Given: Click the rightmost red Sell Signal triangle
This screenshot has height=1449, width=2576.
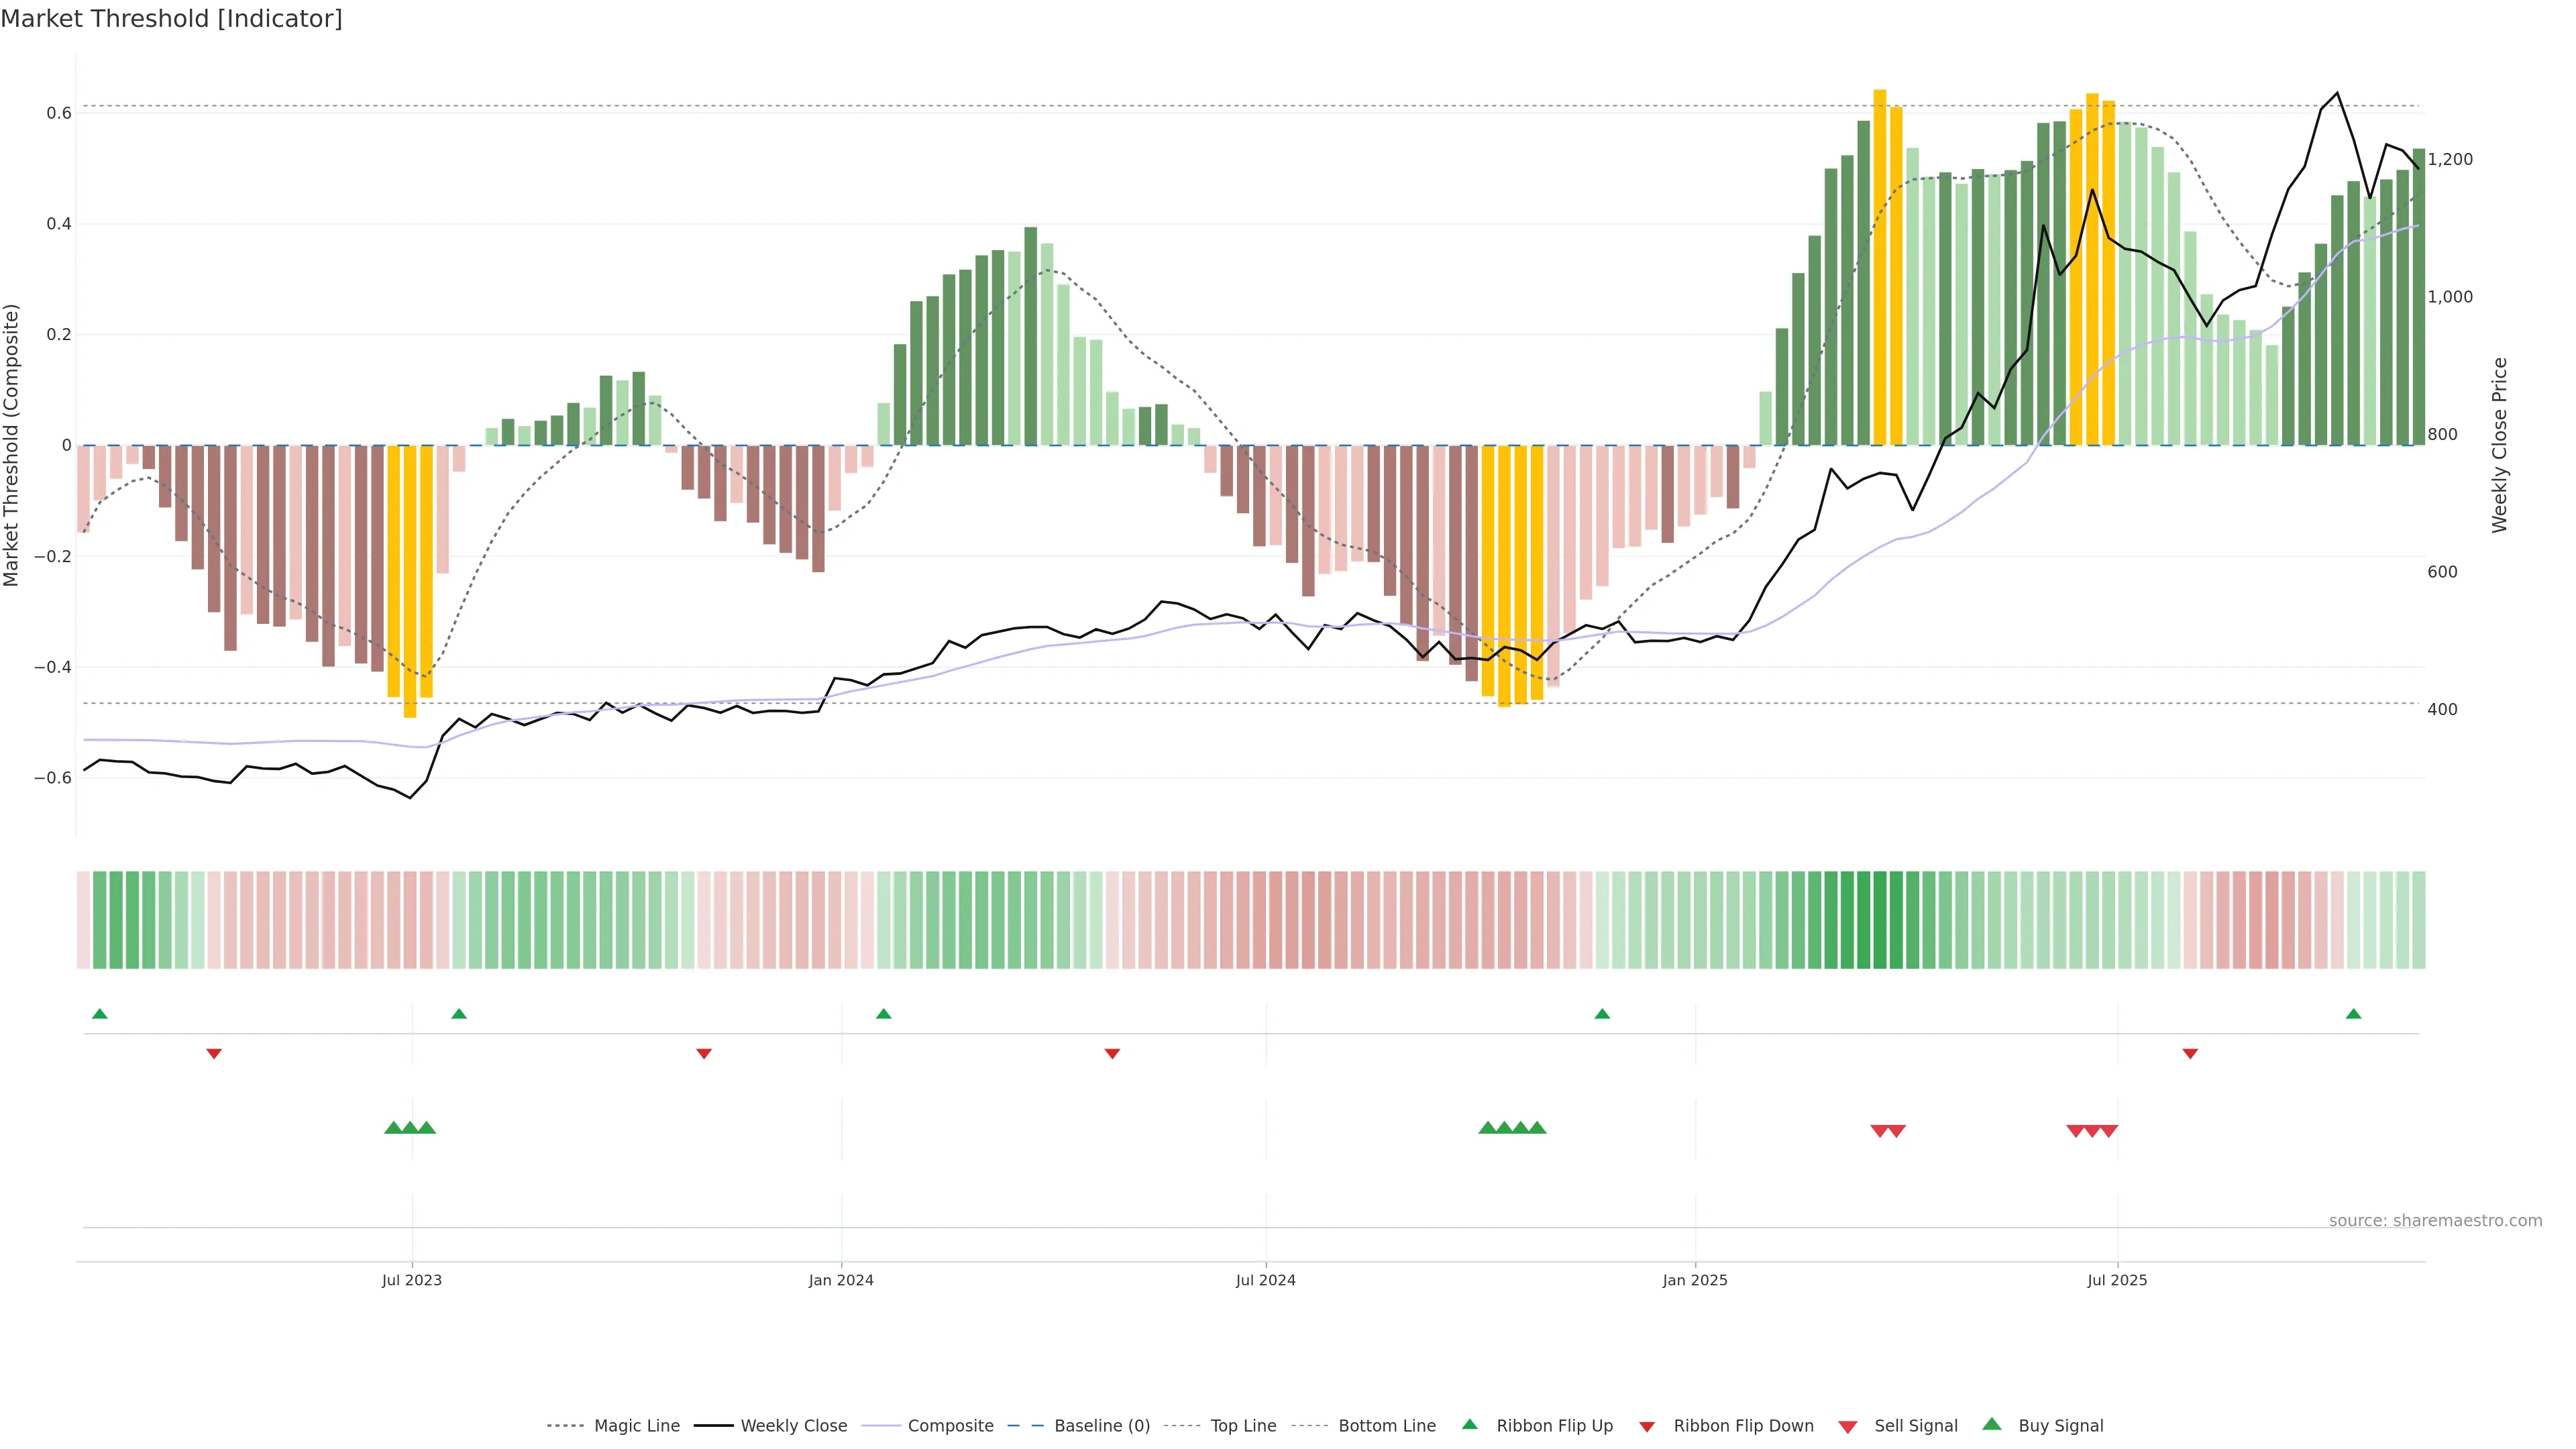Looking at the screenshot, I should tap(2108, 1131).
